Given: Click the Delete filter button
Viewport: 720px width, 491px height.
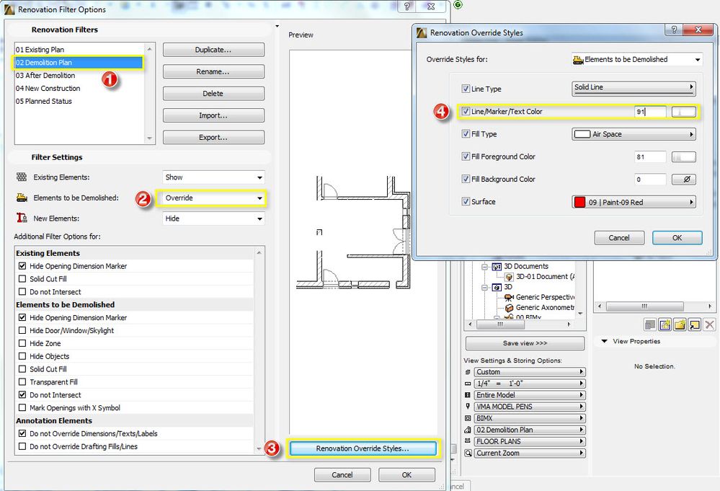Looking at the screenshot, I should 213,93.
